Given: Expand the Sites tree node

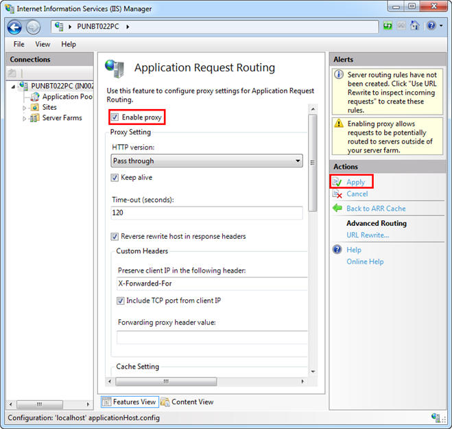Looking at the screenshot, I should point(25,108).
